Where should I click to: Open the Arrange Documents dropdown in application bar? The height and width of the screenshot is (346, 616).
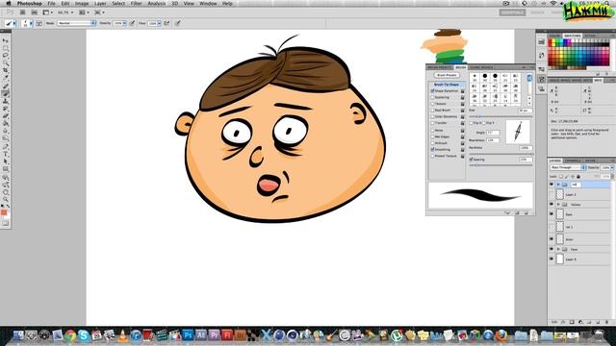[x=84, y=12]
